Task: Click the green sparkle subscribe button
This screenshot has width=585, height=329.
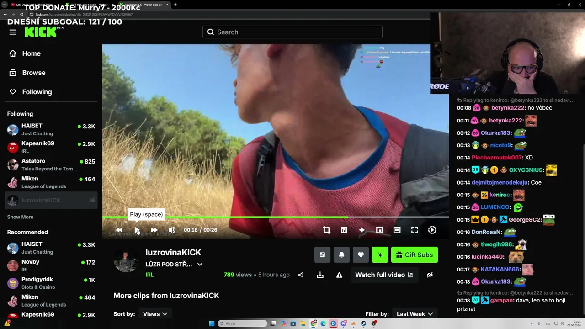Action: [380, 255]
